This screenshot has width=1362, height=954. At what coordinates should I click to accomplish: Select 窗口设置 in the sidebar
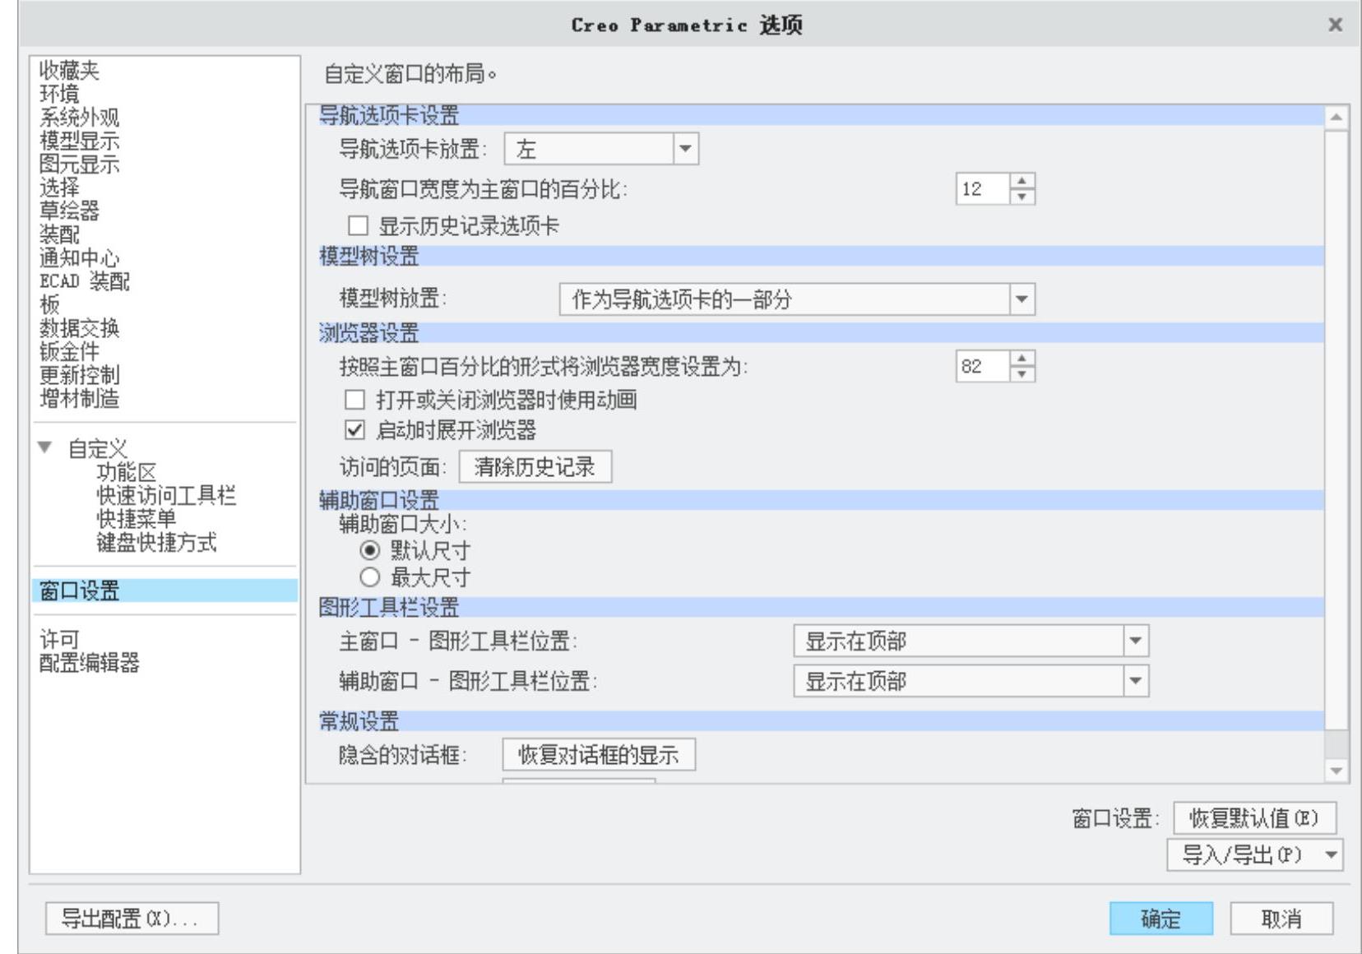pos(164,590)
